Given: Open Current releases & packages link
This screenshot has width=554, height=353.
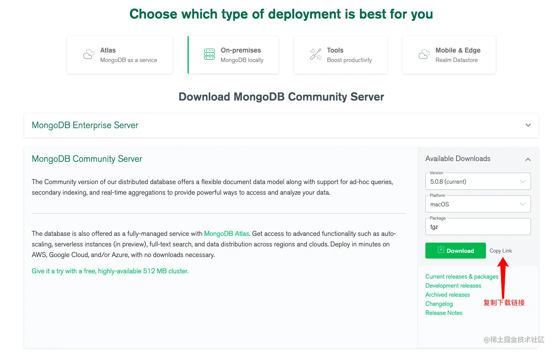Looking at the screenshot, I should tap(462, 277).
